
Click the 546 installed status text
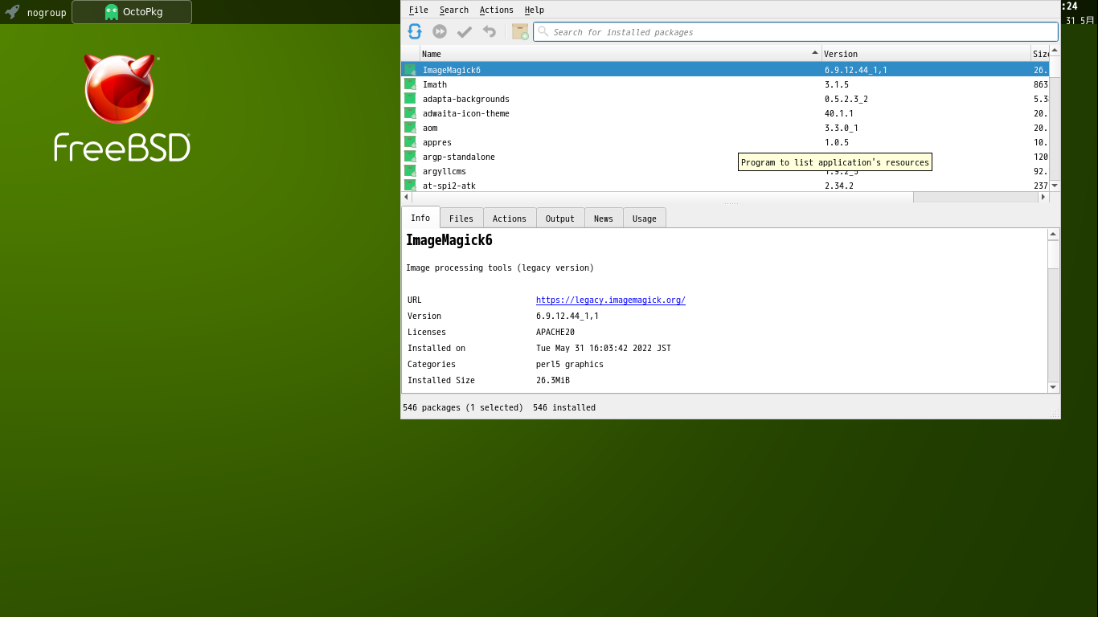click(x=564, y=407)
